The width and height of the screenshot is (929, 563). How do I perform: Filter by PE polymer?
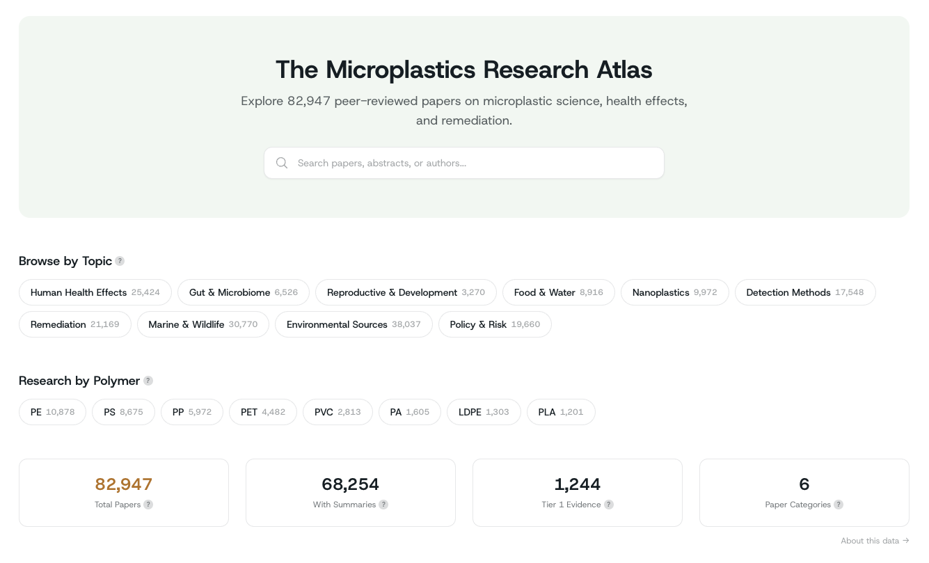coord(52,412)
